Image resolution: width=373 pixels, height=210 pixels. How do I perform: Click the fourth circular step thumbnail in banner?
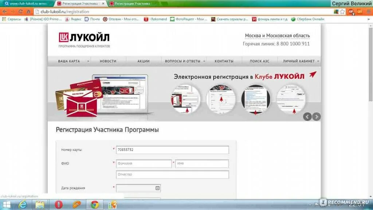[291, 99]
